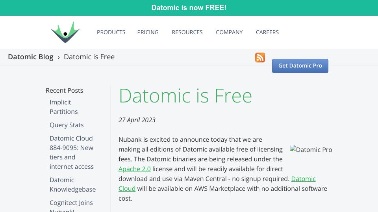Click the 'Datomic is now FREE!' banner
The width and height of the screenshot is (378, 212).
coord(189,8)
